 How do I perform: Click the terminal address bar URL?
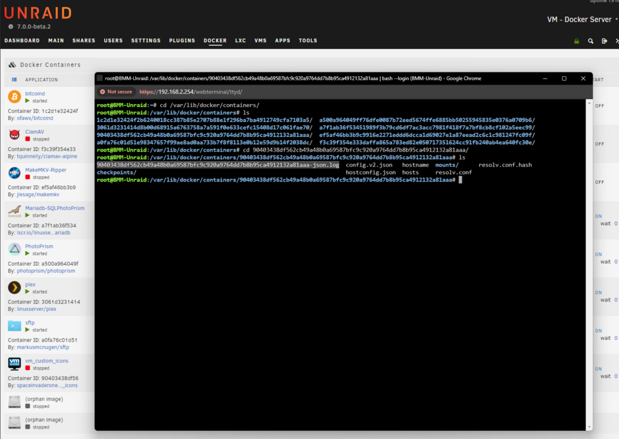(x=191, y=92)
